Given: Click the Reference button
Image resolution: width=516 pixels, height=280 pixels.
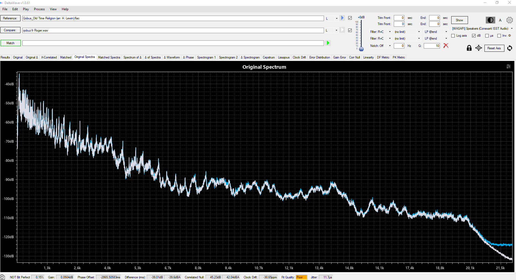Looking at the screenshot, I should coord(10,18).
